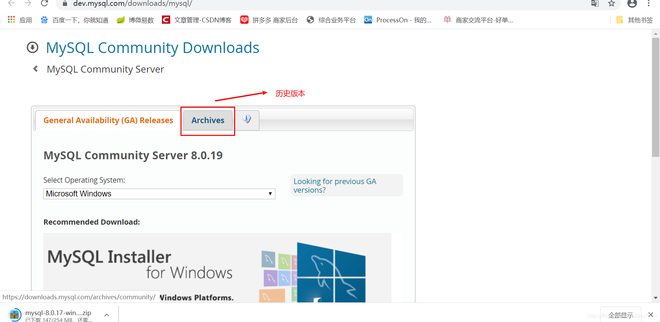Open Chrome three-dot menu
Viewport: 660px width, 322px height.
649,3
